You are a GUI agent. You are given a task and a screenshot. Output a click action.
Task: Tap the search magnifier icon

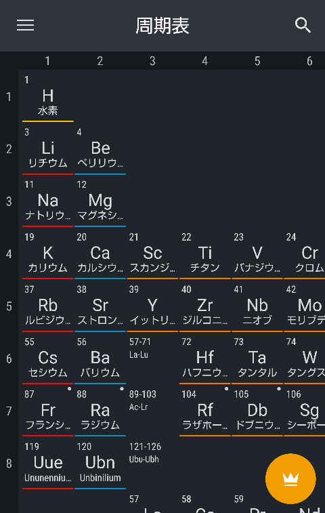[303, 25]
